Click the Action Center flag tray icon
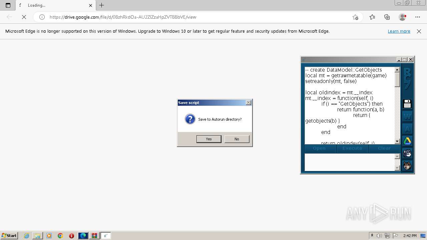Viewport: 427px width, 240px height. (x=395, y=236)
